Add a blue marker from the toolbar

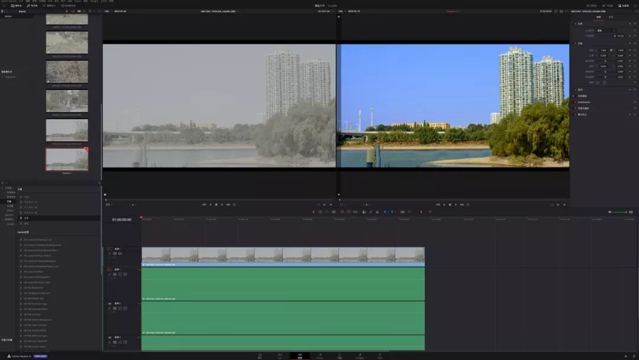[392, 212]
